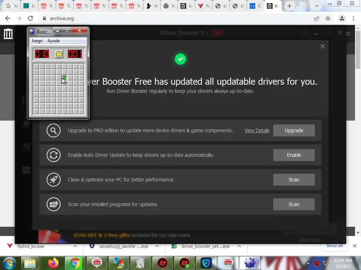The image size is (361, 270).
Task: Click the network icon in the system tray
Action: point(325,263)
